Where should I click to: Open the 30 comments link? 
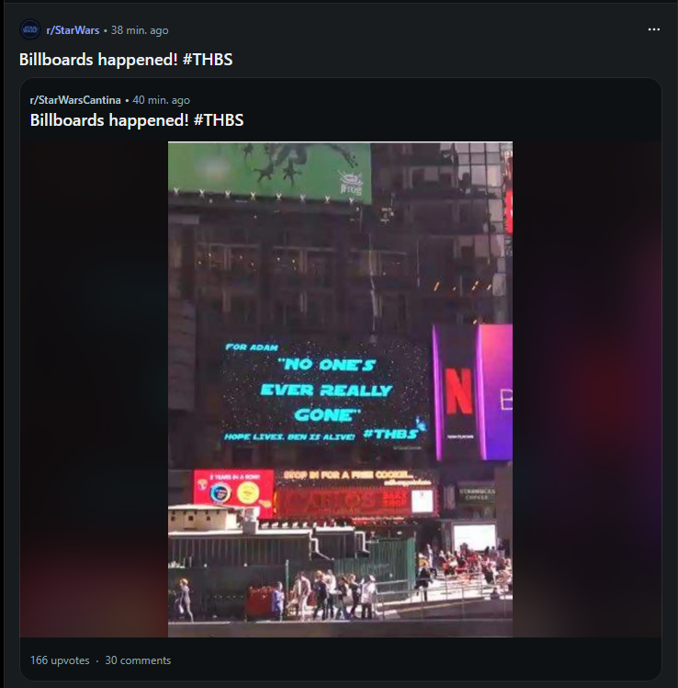[138, 660]
